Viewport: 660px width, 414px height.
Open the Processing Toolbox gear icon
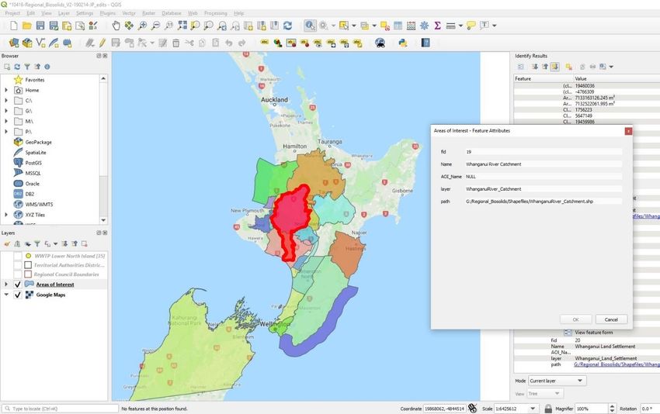point(424,26)
